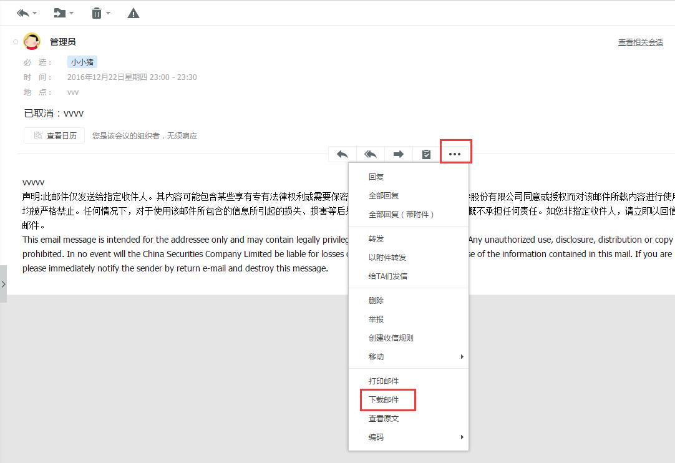The height and width of the screenshot is (463, 675).
Task: Choose 以附件转发 in the context menu
Action: (387, 257)
